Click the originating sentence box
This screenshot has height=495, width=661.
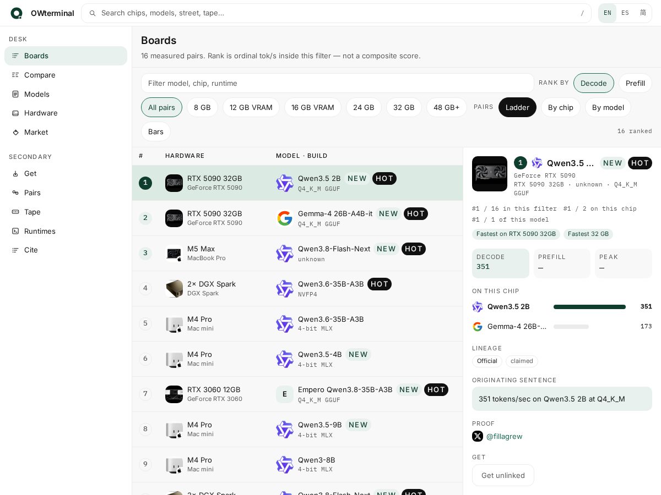pos(562,399)
